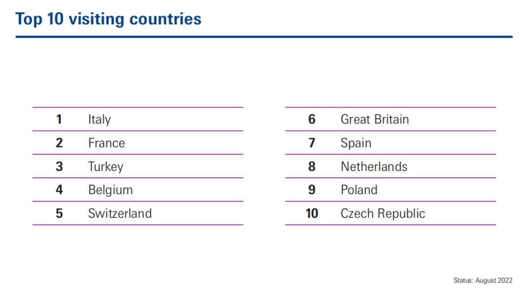Click the 'Status: August 2022' footnote
This screenshot has height=291, width=527.
[x=483, y=281]
